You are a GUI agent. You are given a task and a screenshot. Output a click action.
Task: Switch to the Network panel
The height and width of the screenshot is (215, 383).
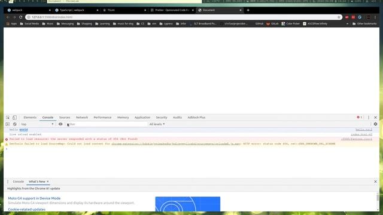coord(82,118)
